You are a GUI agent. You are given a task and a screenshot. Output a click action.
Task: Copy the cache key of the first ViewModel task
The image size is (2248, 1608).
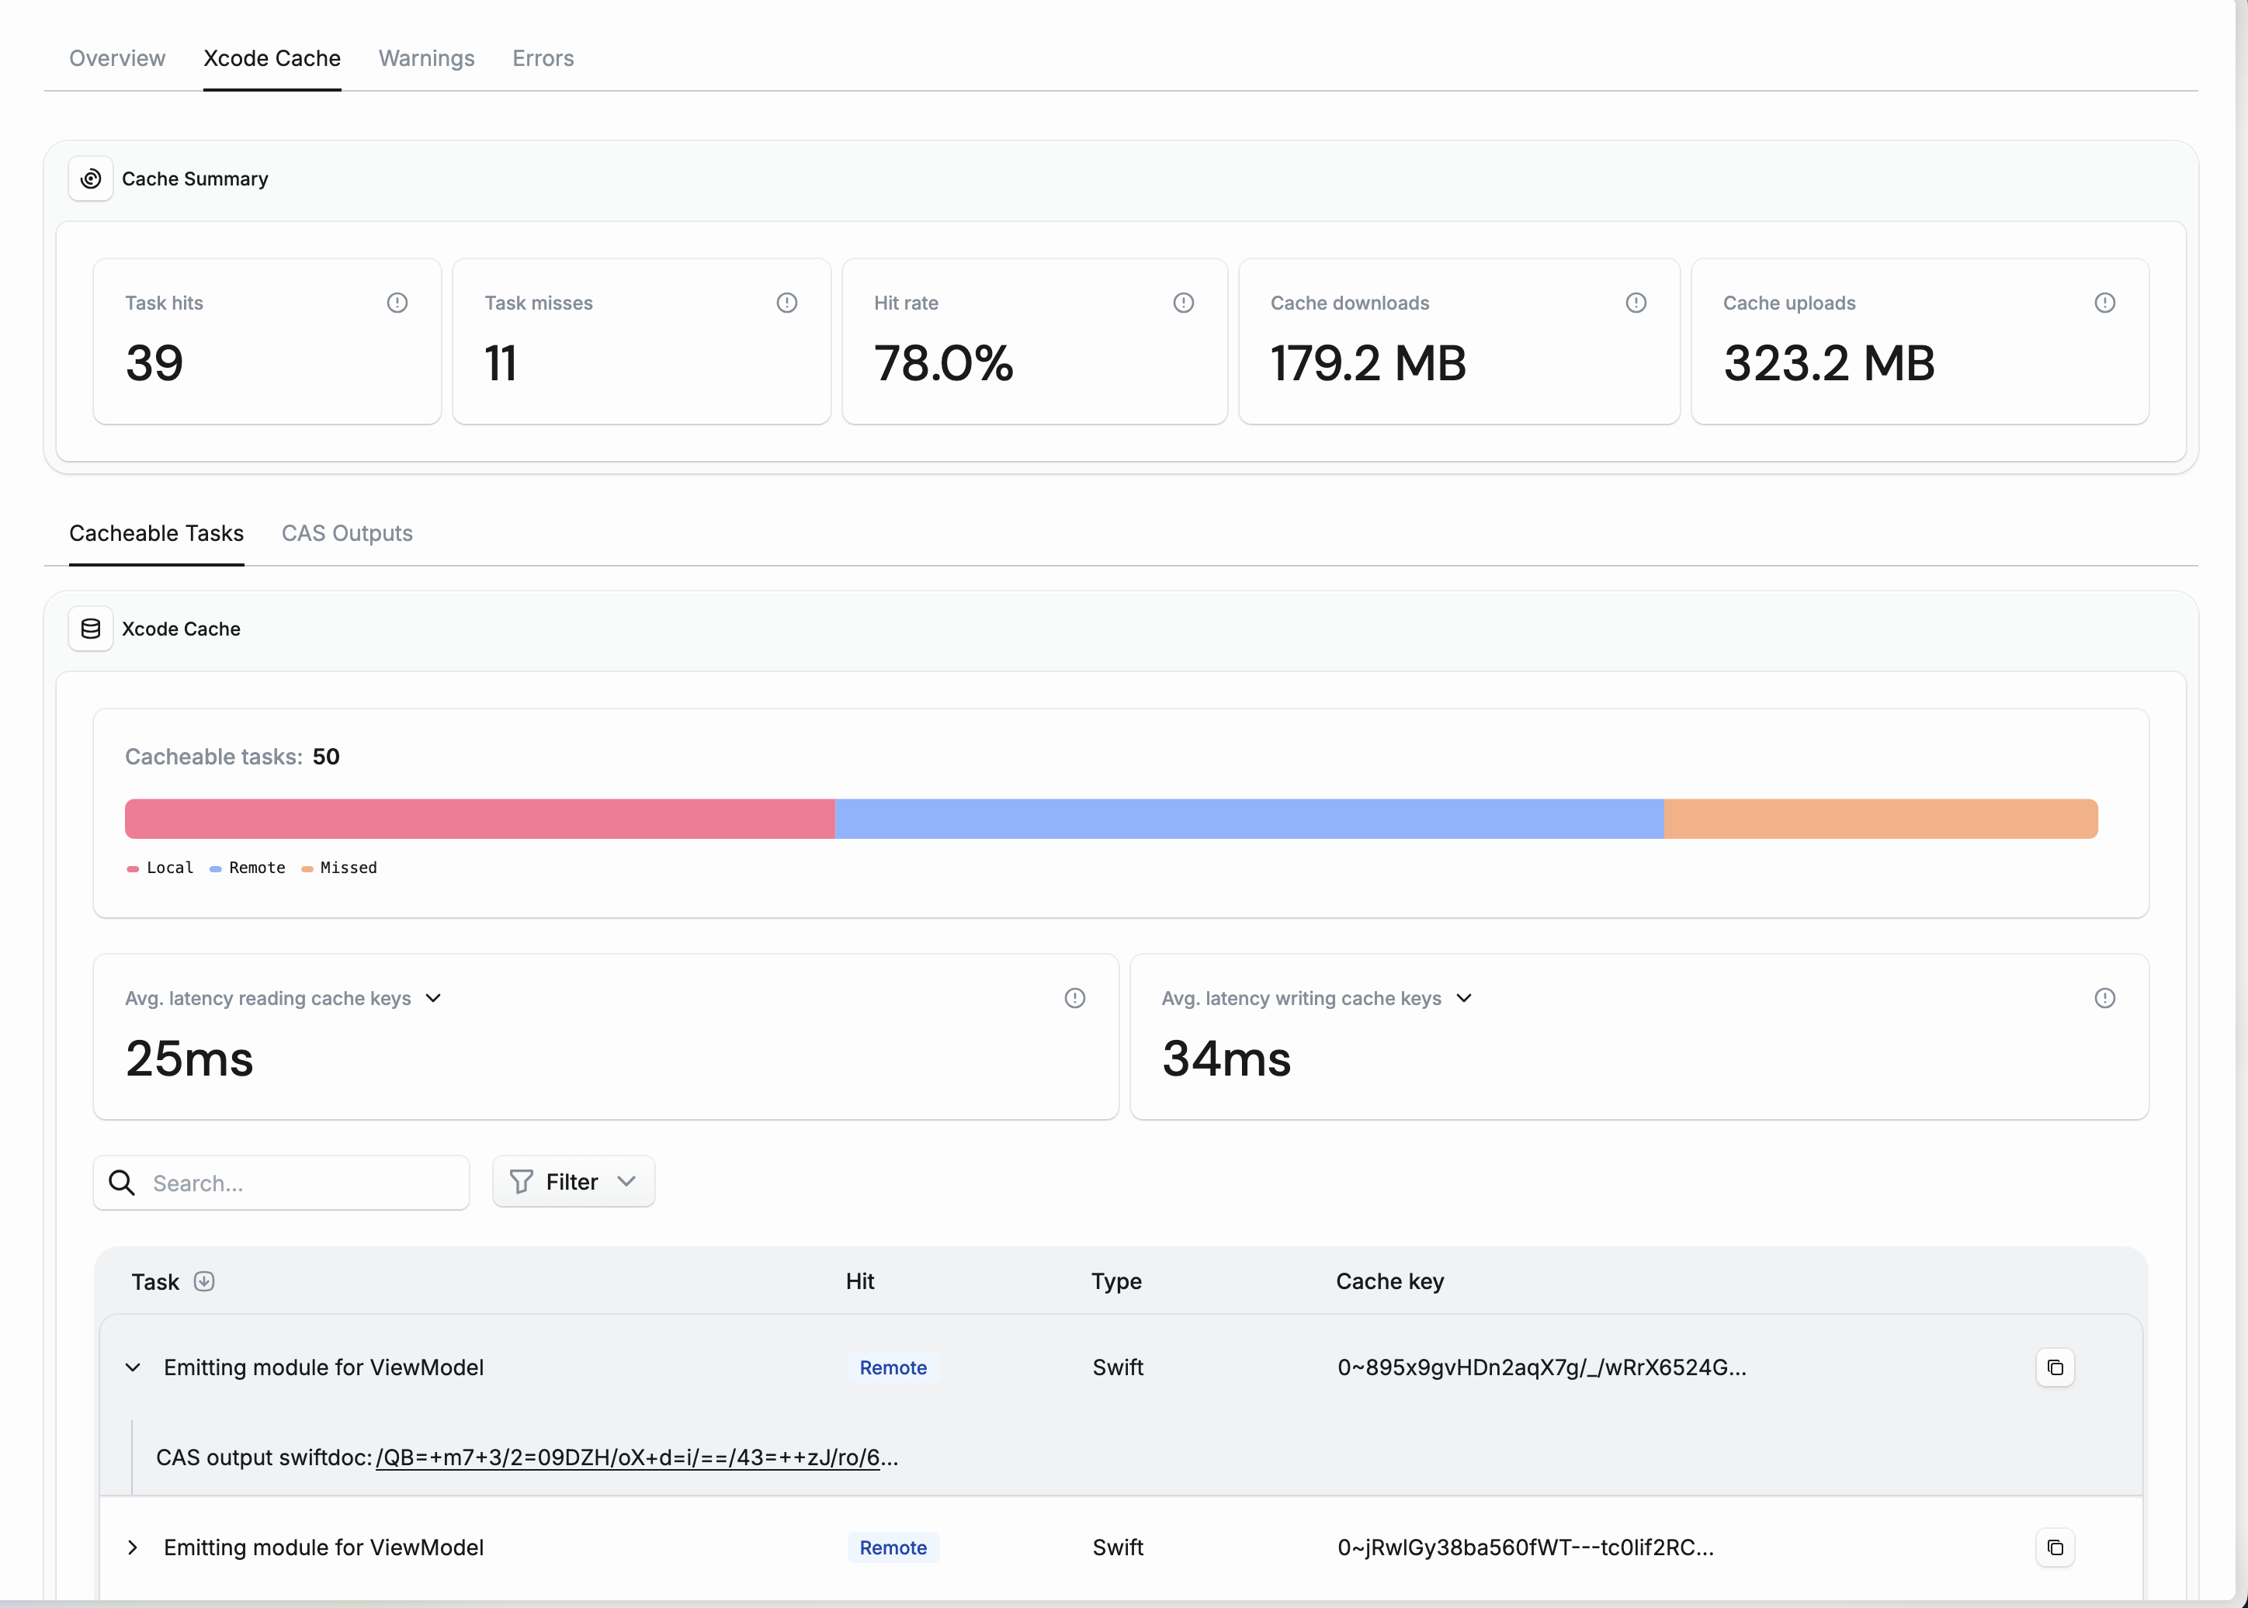point(2056,1367)
